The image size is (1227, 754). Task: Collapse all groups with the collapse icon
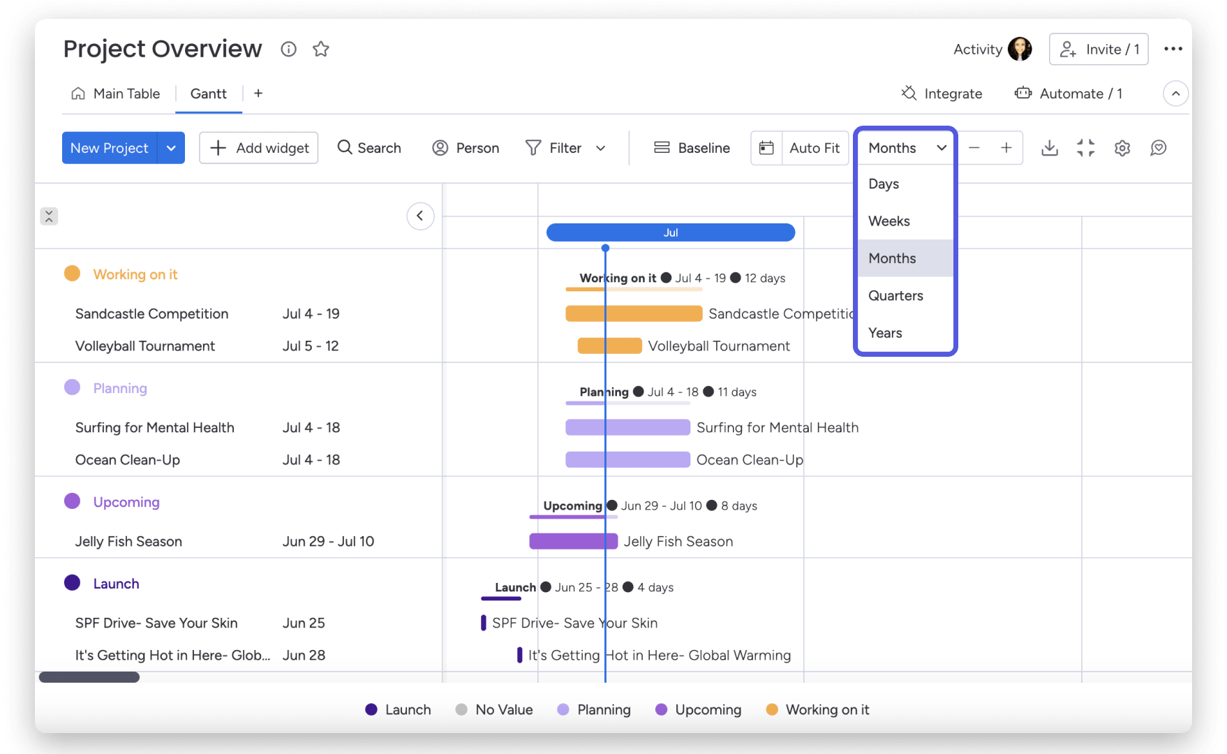[49, 216]
